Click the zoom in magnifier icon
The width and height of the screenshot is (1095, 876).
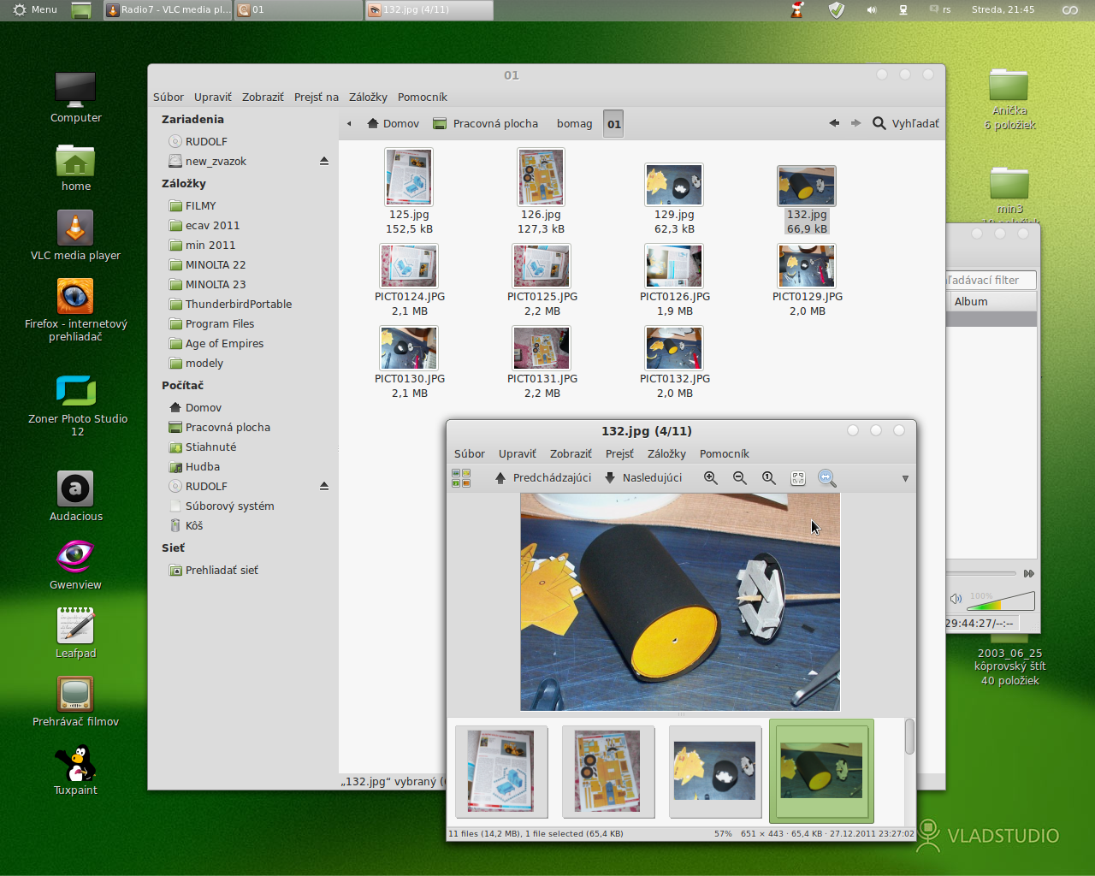point(710,478)
